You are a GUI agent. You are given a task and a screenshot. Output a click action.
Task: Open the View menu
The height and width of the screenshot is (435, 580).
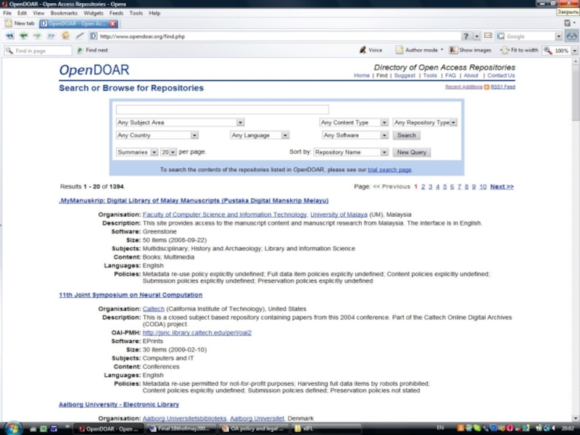tap(38, 13)
